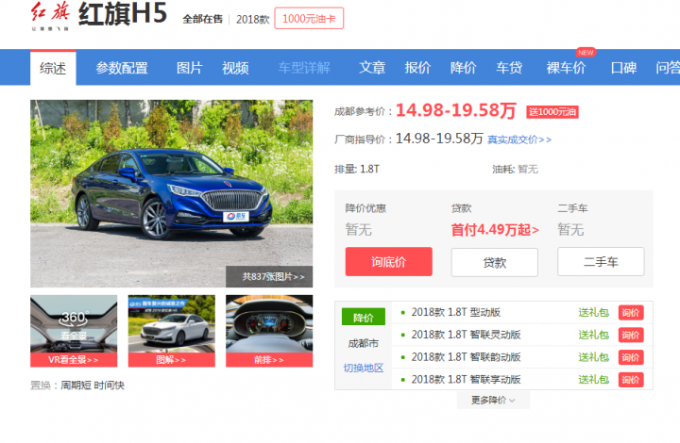The width and height of the screenshot is (680, 443).
Task: Go to the 视频 tab
Action: click(x=235, y=68)
